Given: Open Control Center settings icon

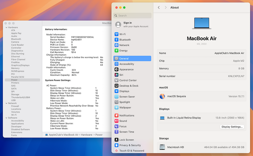Looking at the screenshot, I should pyautogui.click(x=116, y=80).
